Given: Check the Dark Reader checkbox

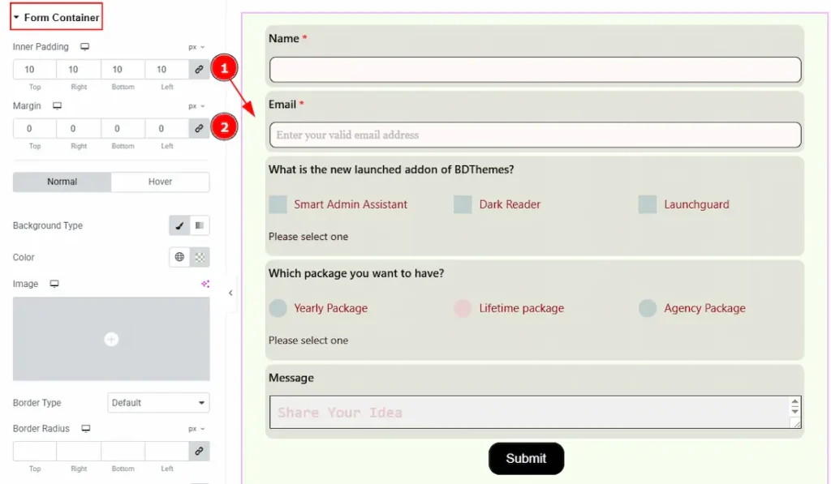Looking at the screenshot, I should click(x=463, y=204).
